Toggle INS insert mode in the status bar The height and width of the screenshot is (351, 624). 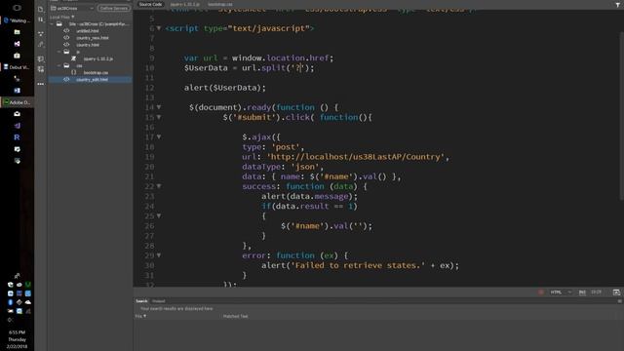point(582,292)
